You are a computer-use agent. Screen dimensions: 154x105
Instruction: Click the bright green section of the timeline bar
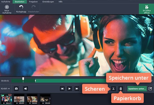[71, 81]
